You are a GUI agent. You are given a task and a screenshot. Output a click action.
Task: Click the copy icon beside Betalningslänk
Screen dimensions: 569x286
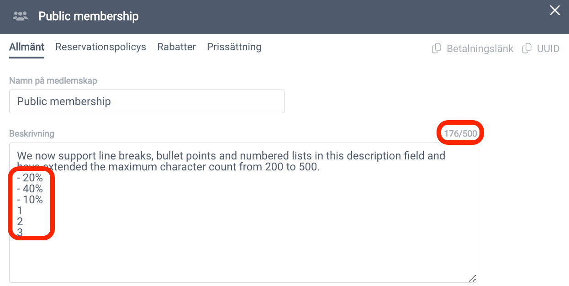pyautogui.click(x=437, y=48)
